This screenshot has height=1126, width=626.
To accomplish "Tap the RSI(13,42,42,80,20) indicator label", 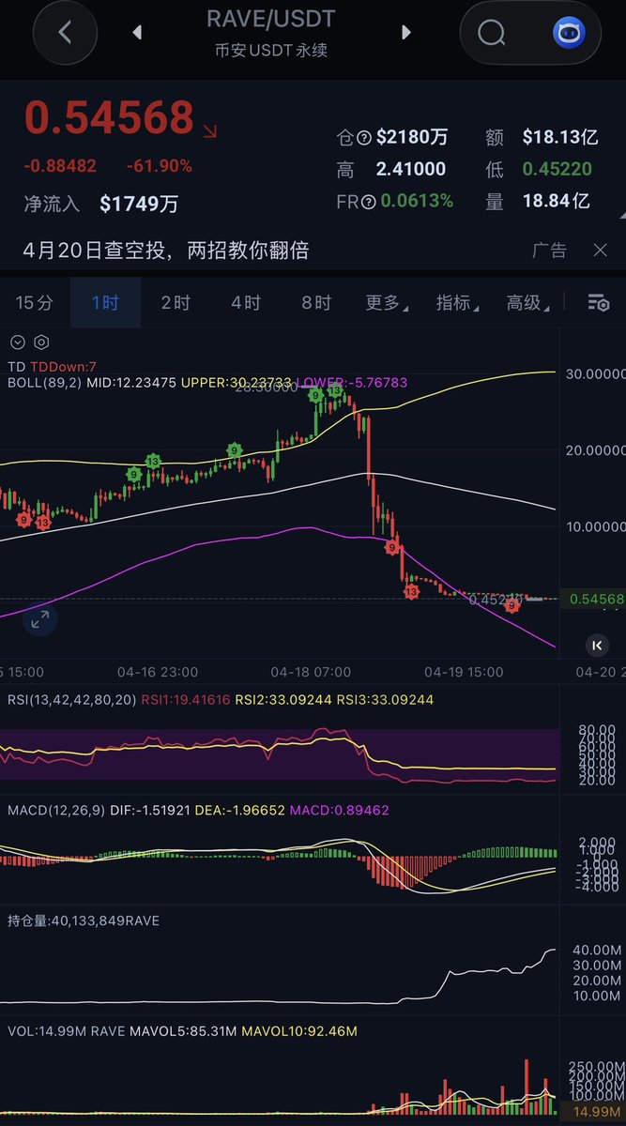I will click(x=72, y=700).
